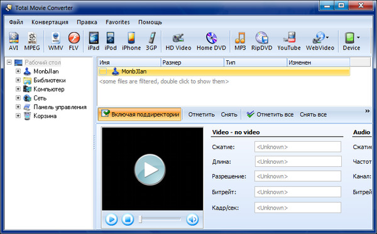The image size is (377, 234).
Task: Pick the iPad conversion preset
Action: coord(94,41)
